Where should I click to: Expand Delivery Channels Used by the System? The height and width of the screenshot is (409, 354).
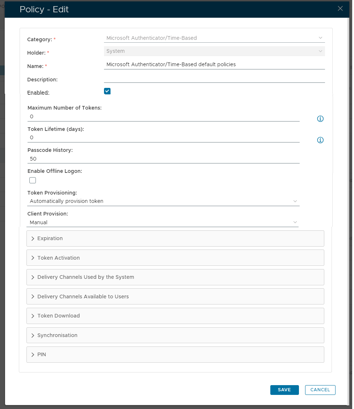175,277
